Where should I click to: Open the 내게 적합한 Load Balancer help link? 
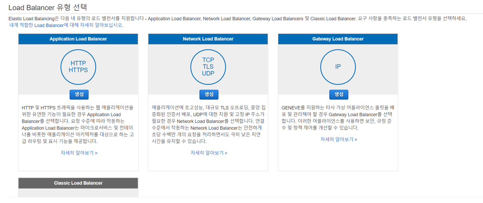(66, 25)
